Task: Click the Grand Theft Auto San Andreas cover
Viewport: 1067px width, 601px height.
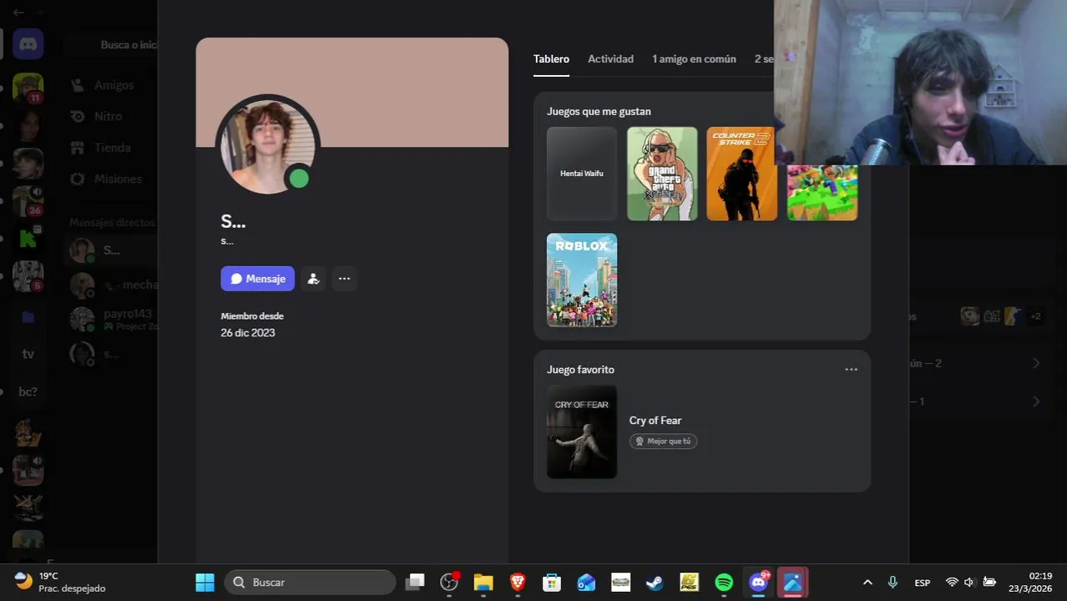Action: tap(662, 174)
